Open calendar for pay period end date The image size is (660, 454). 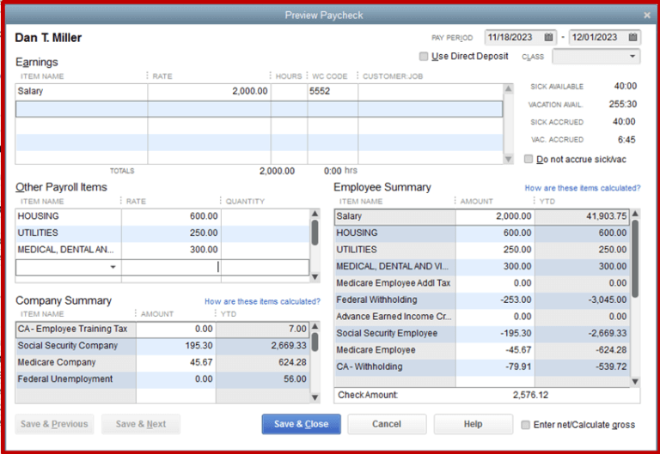point(632,38)
